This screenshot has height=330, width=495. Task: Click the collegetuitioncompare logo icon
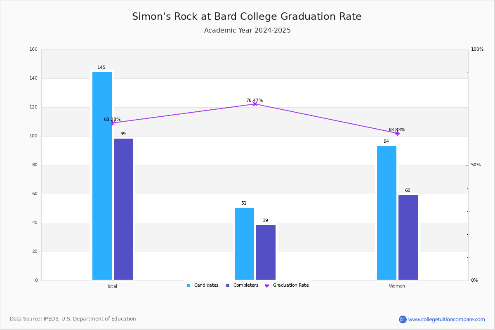[x=403, y=319]
